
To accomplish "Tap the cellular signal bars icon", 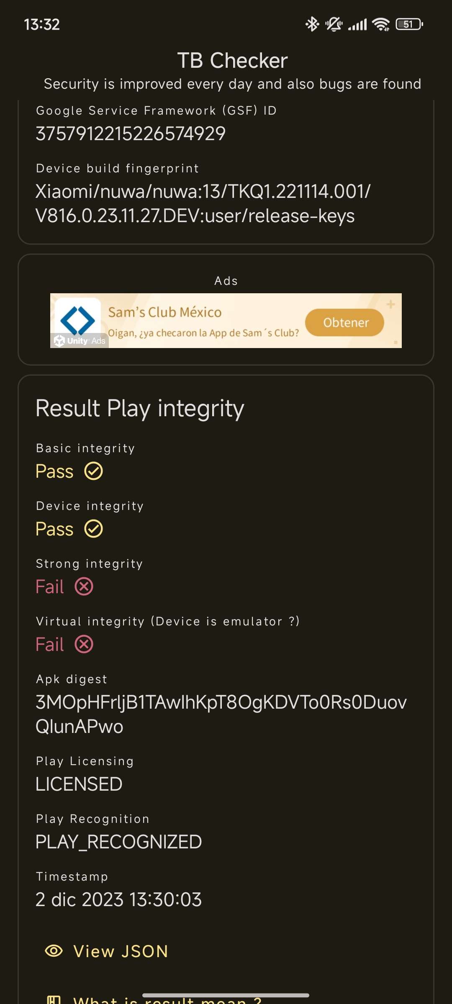I will (x=357, y=25).
